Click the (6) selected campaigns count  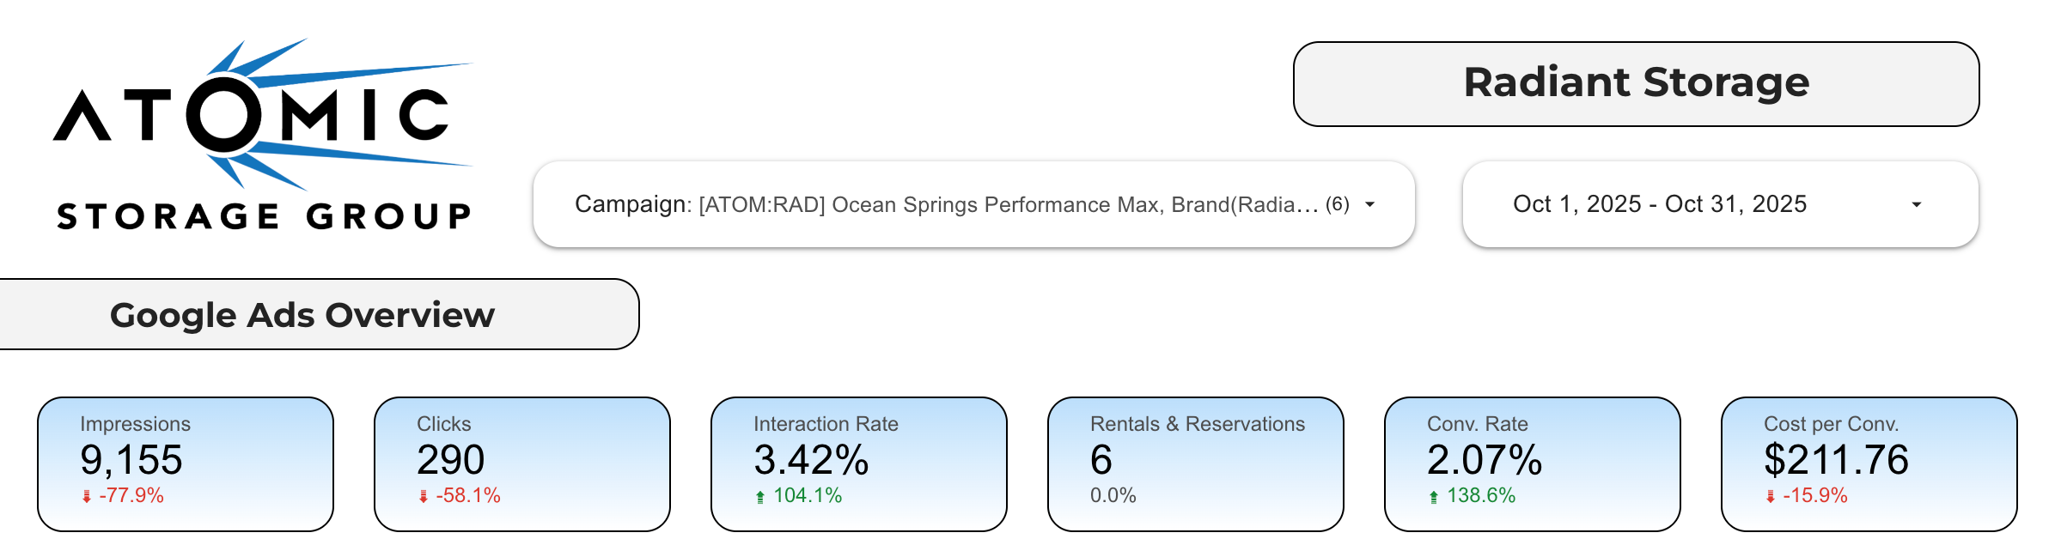(x=1338, y=204)
